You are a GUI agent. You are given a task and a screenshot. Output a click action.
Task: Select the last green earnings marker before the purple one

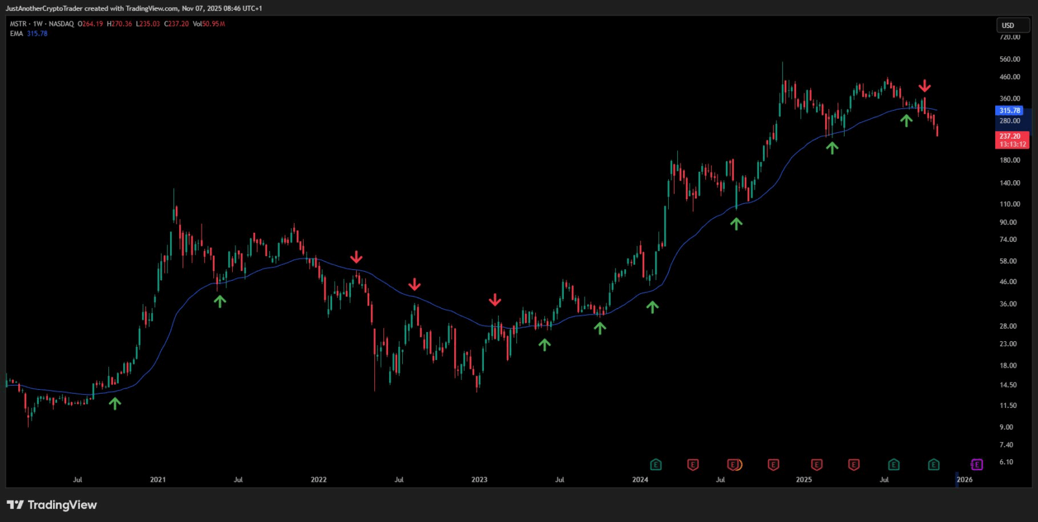point(934,464)
